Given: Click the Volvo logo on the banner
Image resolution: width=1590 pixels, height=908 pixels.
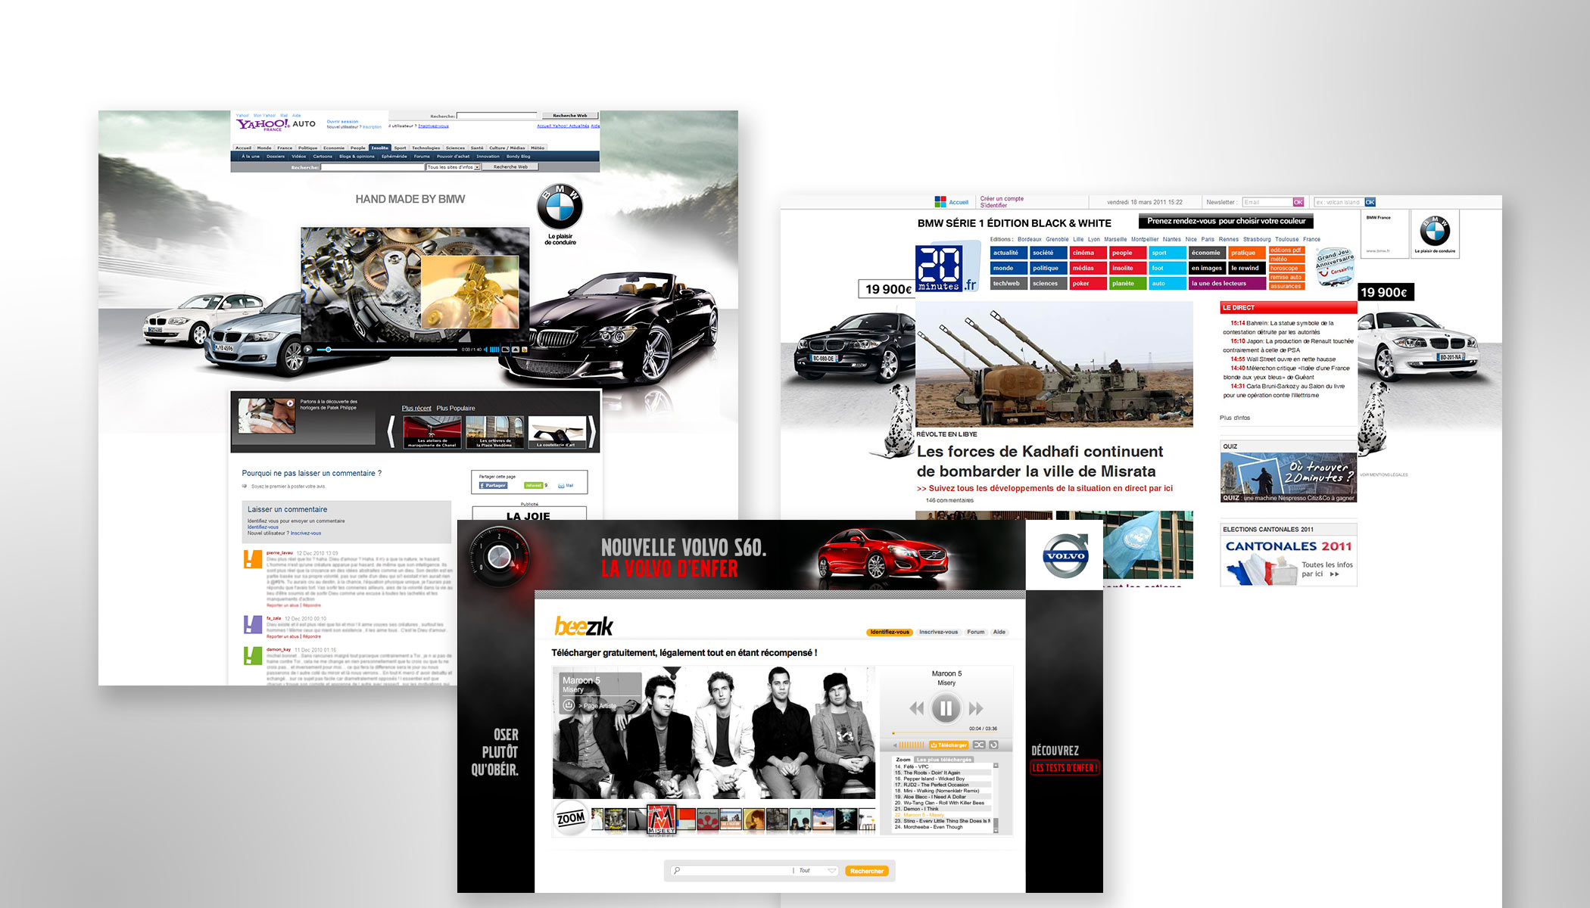Looking at the screenshot, I should click(1065, 555).
